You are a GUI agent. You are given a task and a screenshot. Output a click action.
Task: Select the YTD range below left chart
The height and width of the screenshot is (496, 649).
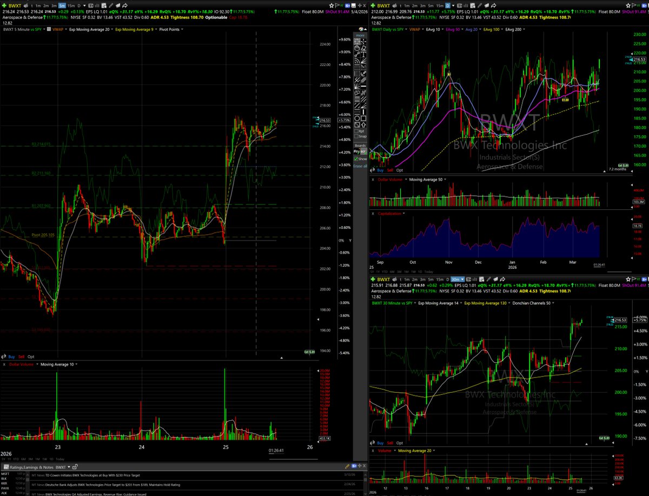16,459
